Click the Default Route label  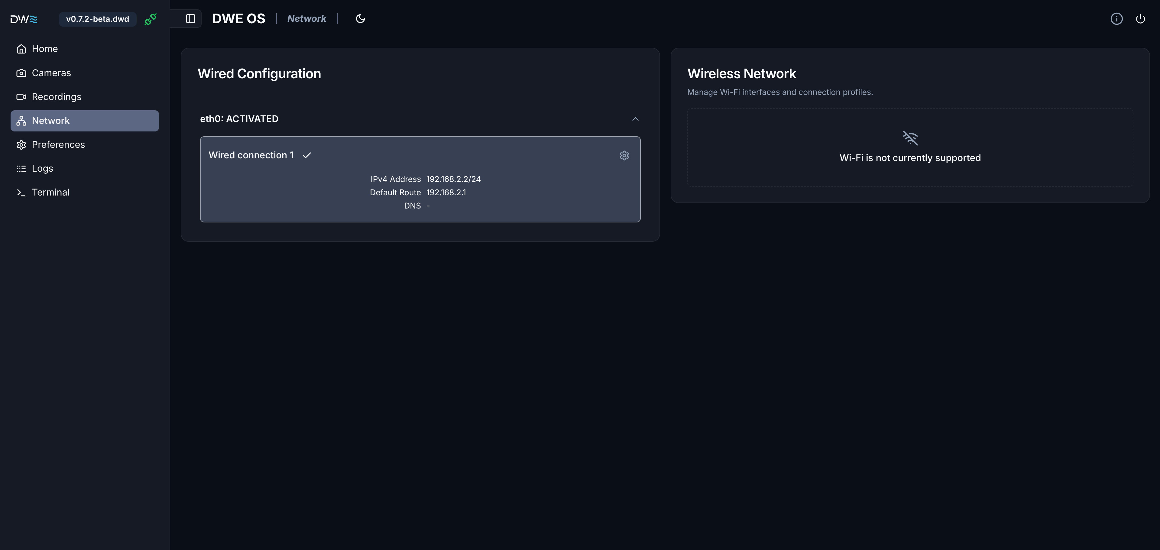395,192
